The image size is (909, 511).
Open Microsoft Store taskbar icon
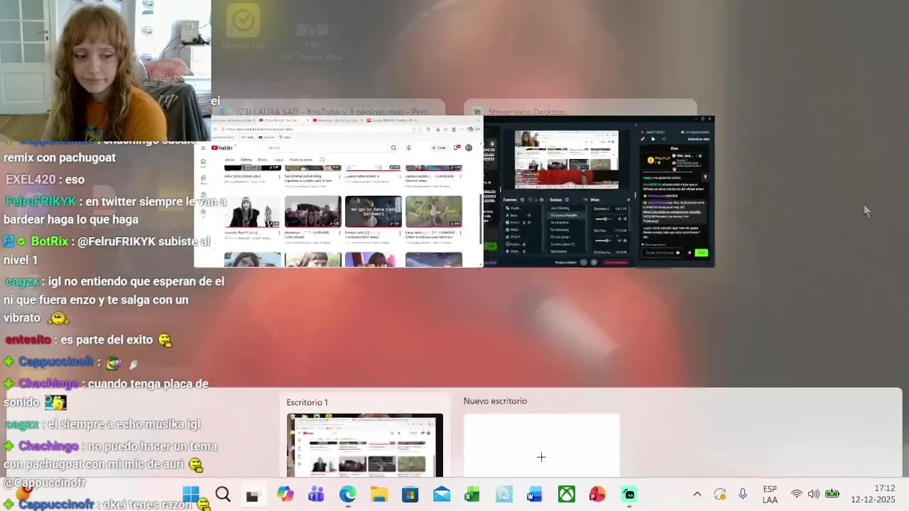[x=410, y=494]
